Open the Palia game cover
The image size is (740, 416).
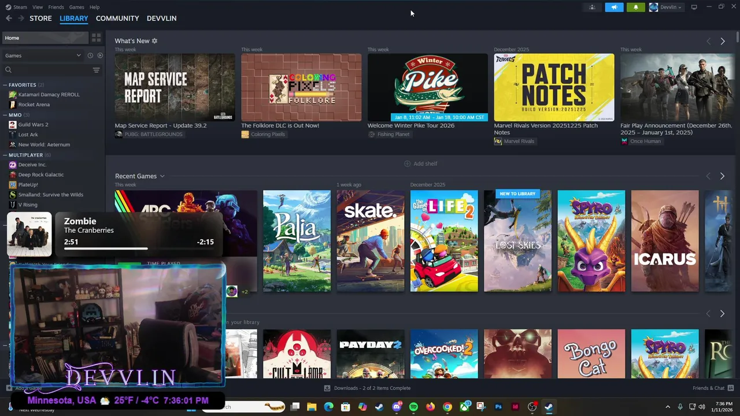(297, 241)
